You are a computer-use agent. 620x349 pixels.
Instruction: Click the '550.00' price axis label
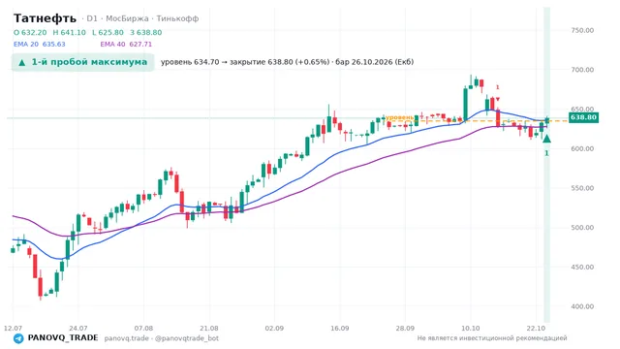(x=582, y=188)
